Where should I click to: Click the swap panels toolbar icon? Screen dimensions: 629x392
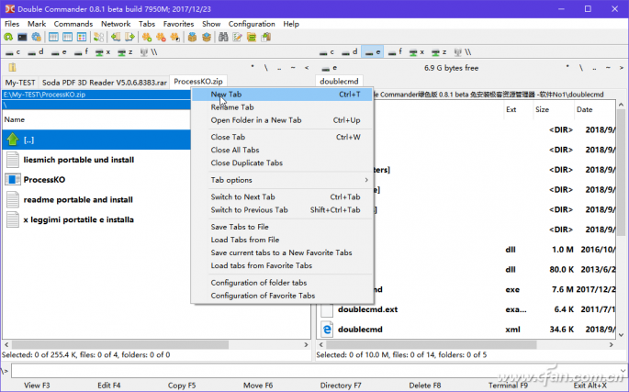coord(98,38)
